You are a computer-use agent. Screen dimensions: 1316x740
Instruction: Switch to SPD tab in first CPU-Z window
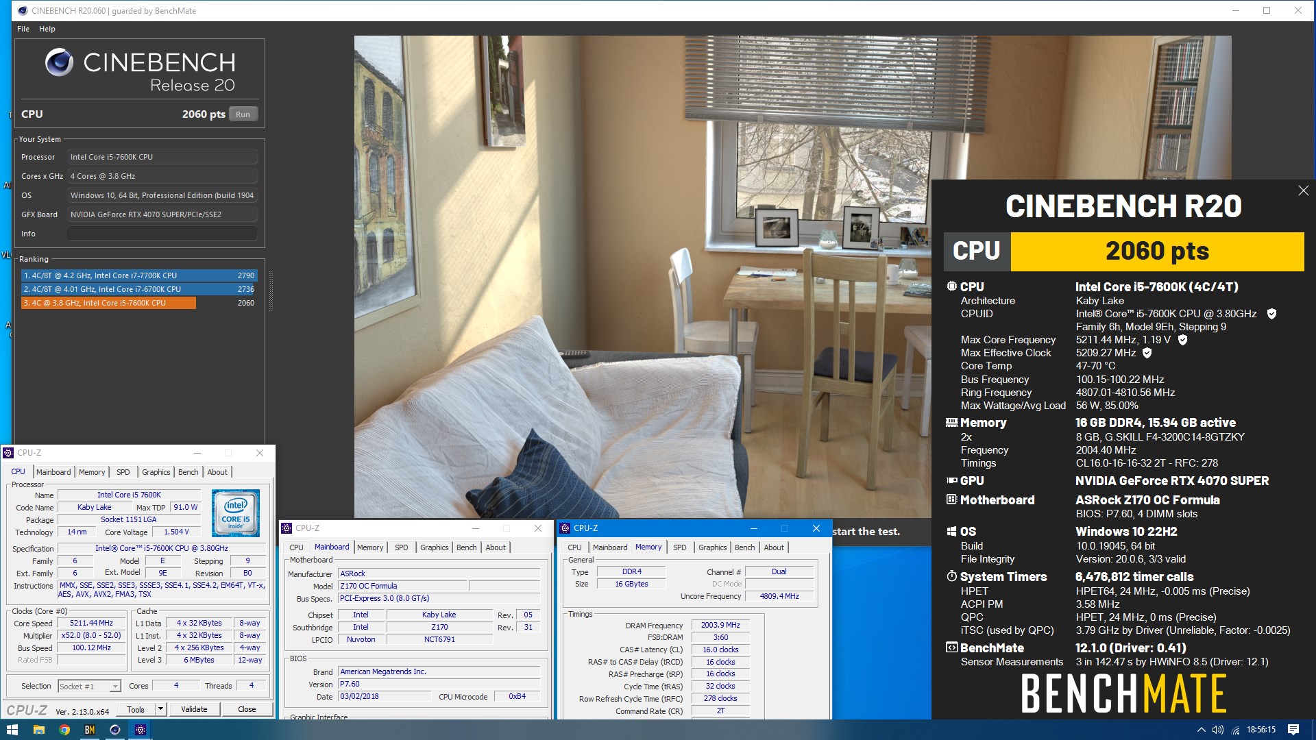123,472
